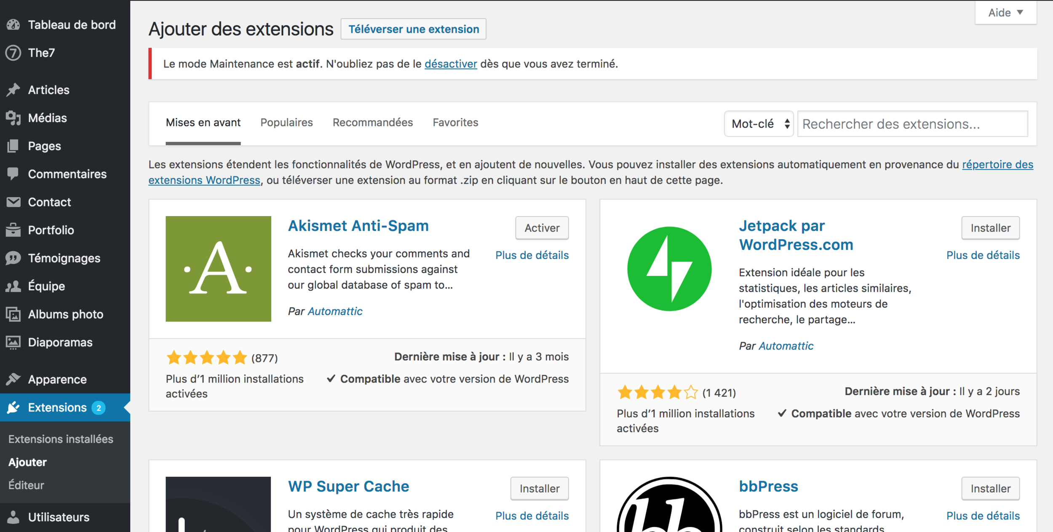Expand the Aide help panel
The image size is (1053, 532).
coord(1005,13)
